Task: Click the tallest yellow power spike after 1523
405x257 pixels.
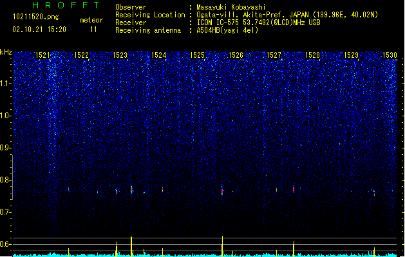Action: click(131, 246)
